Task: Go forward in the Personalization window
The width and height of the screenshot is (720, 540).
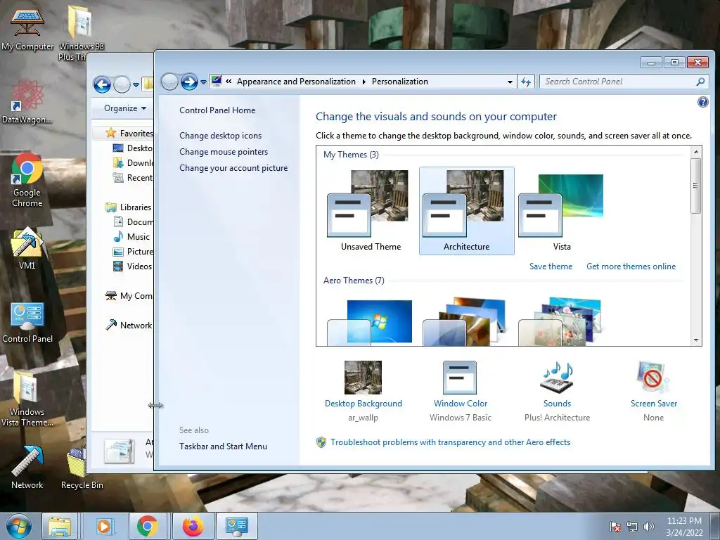Action: pyautogui.click(x=188, y=82)
